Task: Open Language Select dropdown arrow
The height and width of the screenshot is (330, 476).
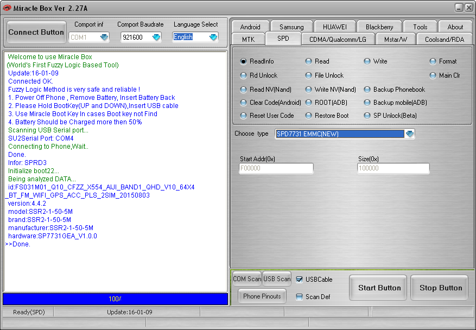Action: click(213, 37)
